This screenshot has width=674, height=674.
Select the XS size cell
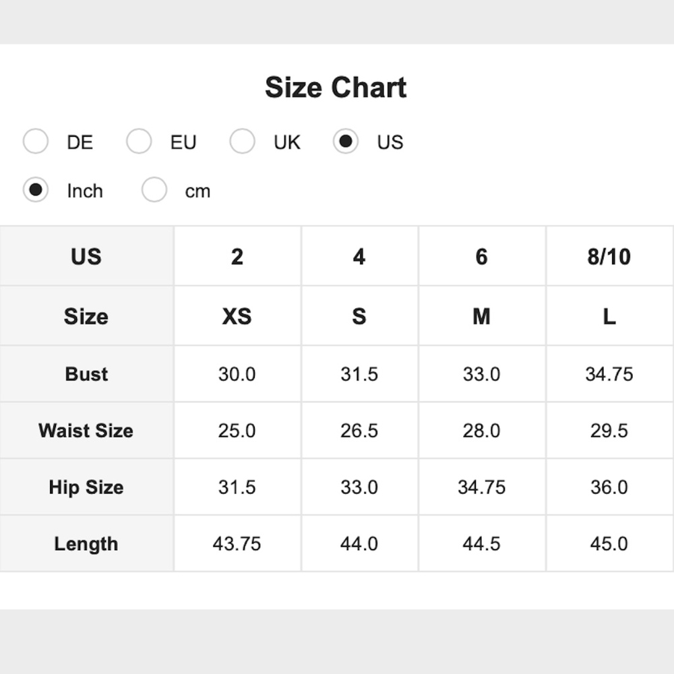click(x=237, y=316)
